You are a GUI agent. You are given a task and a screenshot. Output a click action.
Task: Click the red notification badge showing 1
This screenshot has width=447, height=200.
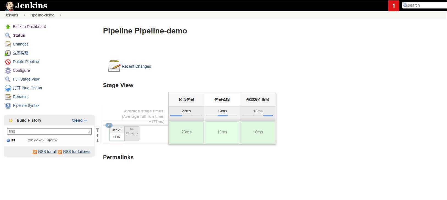(x=393, y=6)
